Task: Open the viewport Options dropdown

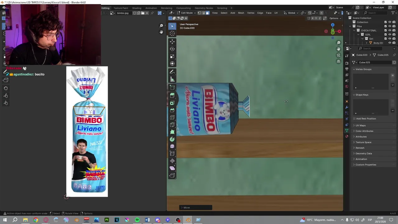Action: [x=335, y=18]
